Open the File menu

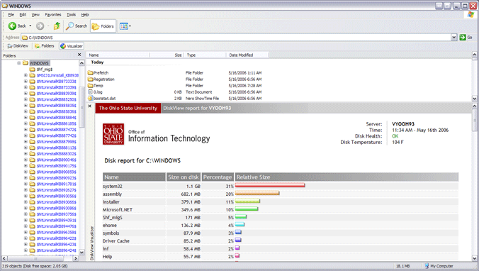tap(11, 15)
